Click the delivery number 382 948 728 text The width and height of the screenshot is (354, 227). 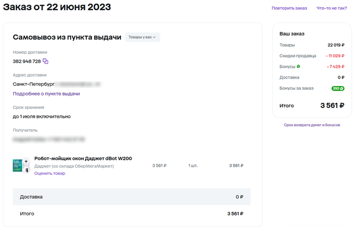(x=27, y=61)
